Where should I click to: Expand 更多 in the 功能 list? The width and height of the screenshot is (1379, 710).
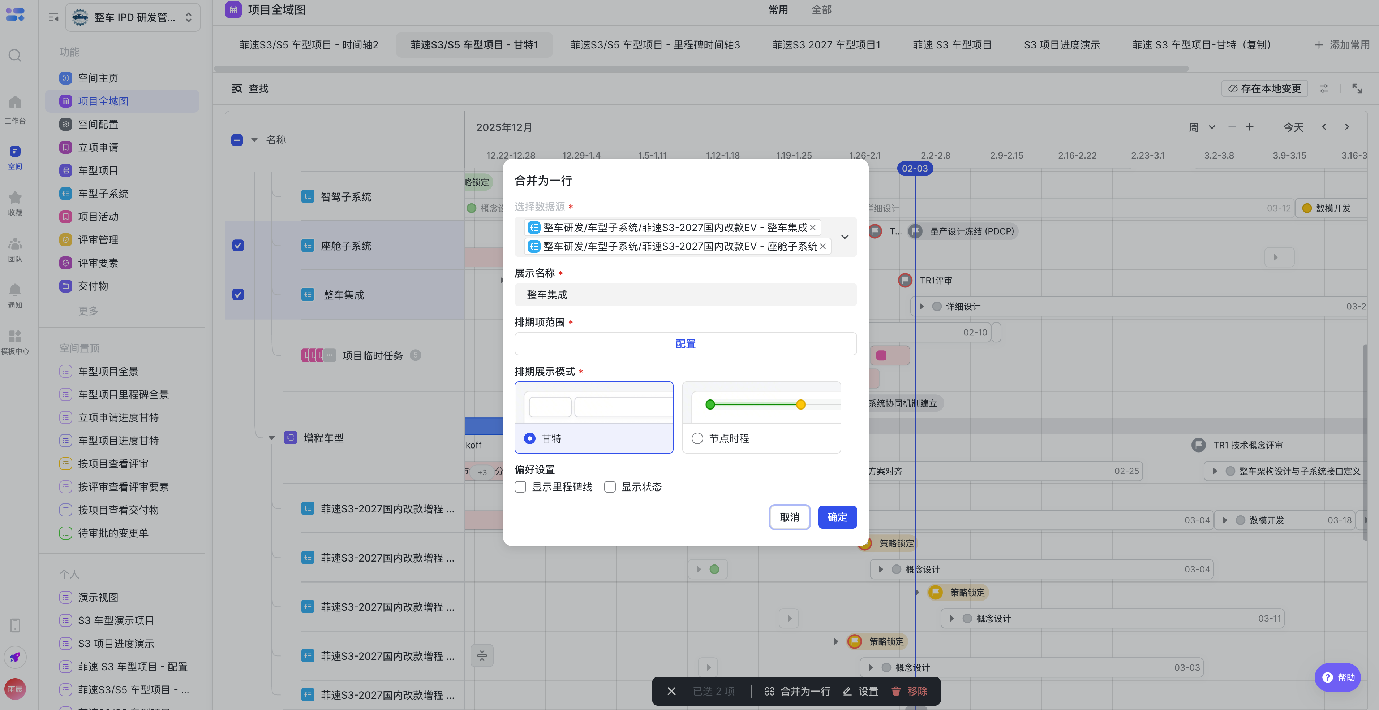point(88,311)
